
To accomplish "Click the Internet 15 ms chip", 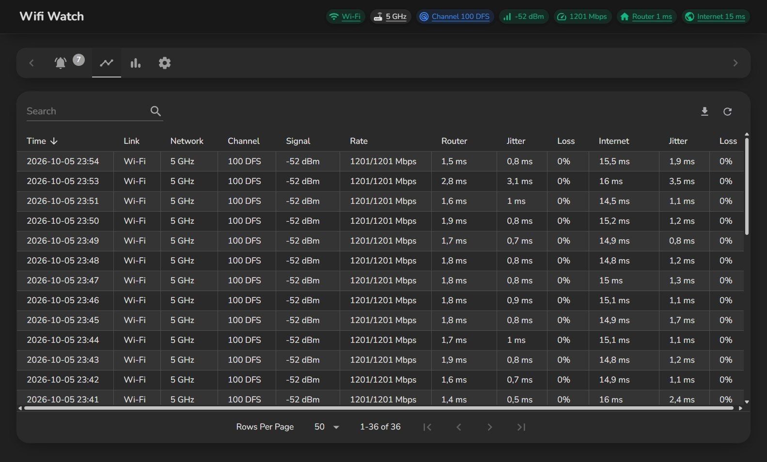I will coord(716,16).
